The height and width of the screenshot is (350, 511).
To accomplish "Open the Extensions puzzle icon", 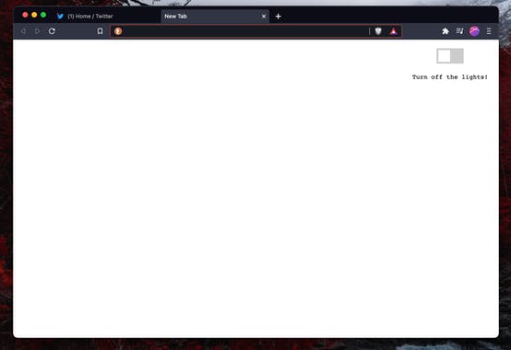I will click(x=446, y=31).
